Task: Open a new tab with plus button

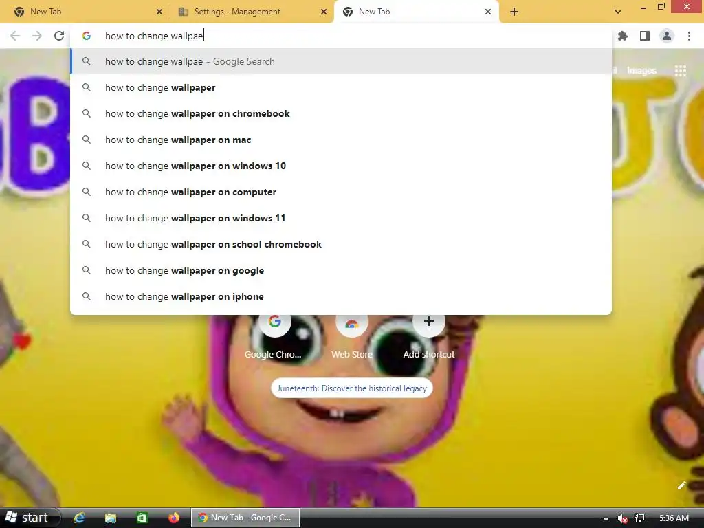Action: click(514, 12)
